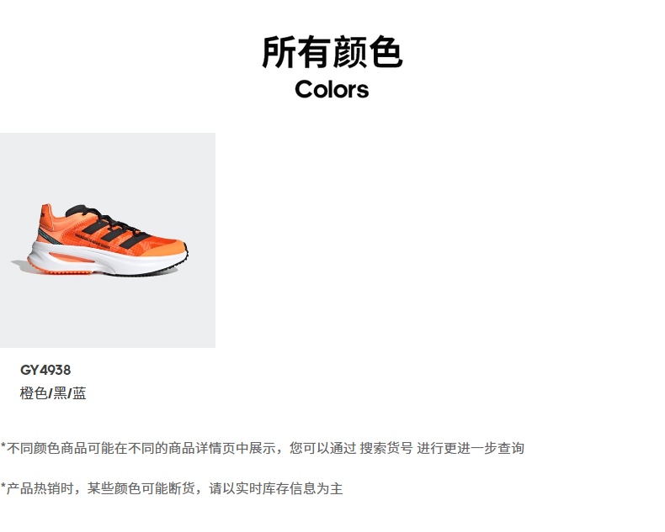Open the orange running shoe thumbnail
The image size is (665, 532).
point(108,240)
